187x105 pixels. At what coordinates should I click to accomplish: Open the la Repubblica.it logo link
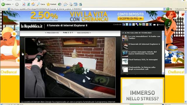32,26
